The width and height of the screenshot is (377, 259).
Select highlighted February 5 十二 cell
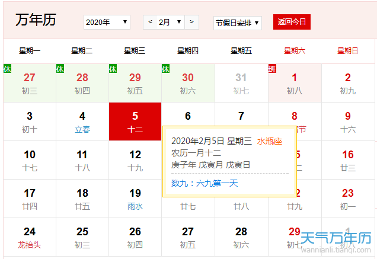tap(135, 121)
